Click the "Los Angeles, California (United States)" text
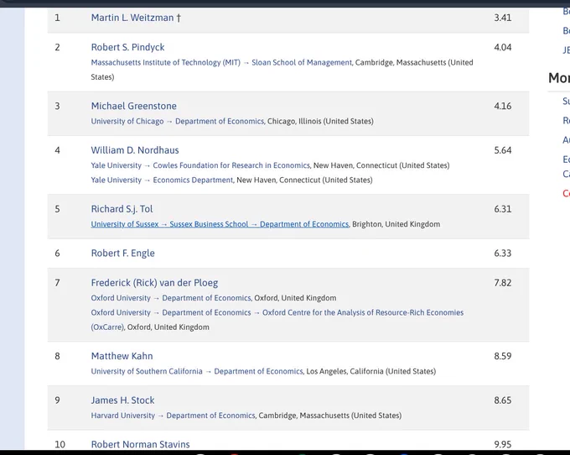The image size is (570, 455). pyautogui.click(x=371, y=371)
